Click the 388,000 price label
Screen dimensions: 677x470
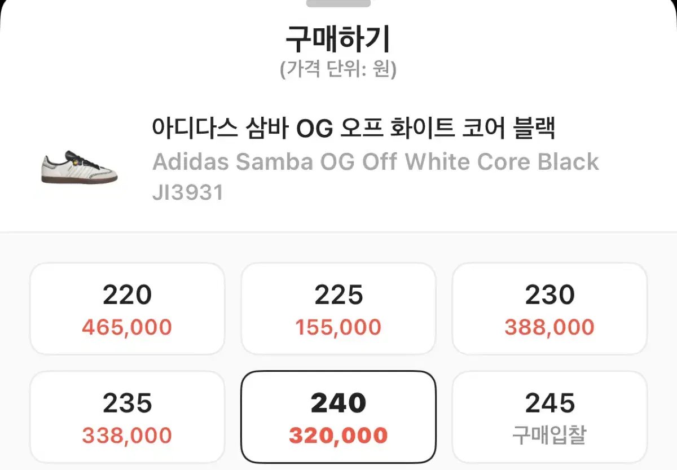(x=549, y=327)
